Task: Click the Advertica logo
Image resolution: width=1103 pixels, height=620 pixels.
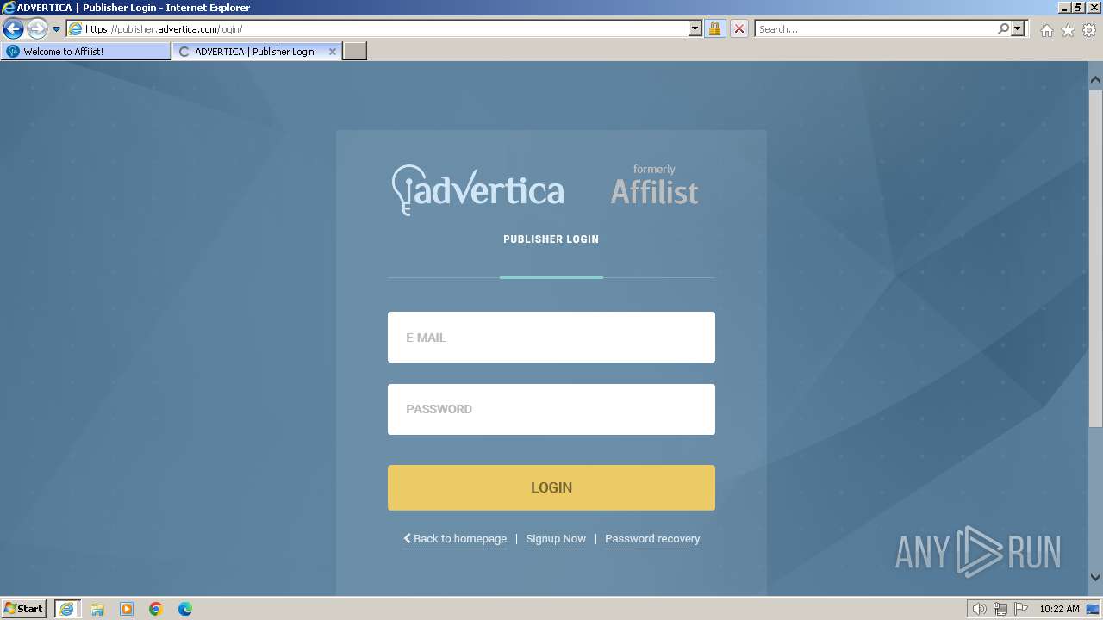Action: coord(478,190)
